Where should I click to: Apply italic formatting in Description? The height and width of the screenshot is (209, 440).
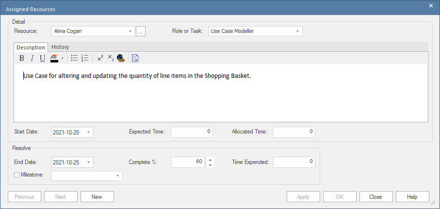tap(32, 58)
